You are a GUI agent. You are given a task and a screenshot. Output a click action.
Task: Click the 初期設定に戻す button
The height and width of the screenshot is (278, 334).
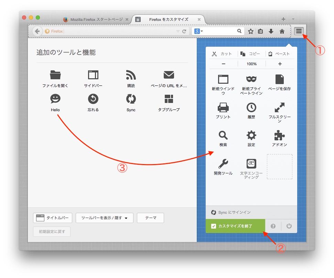click(x=52, y=232)
